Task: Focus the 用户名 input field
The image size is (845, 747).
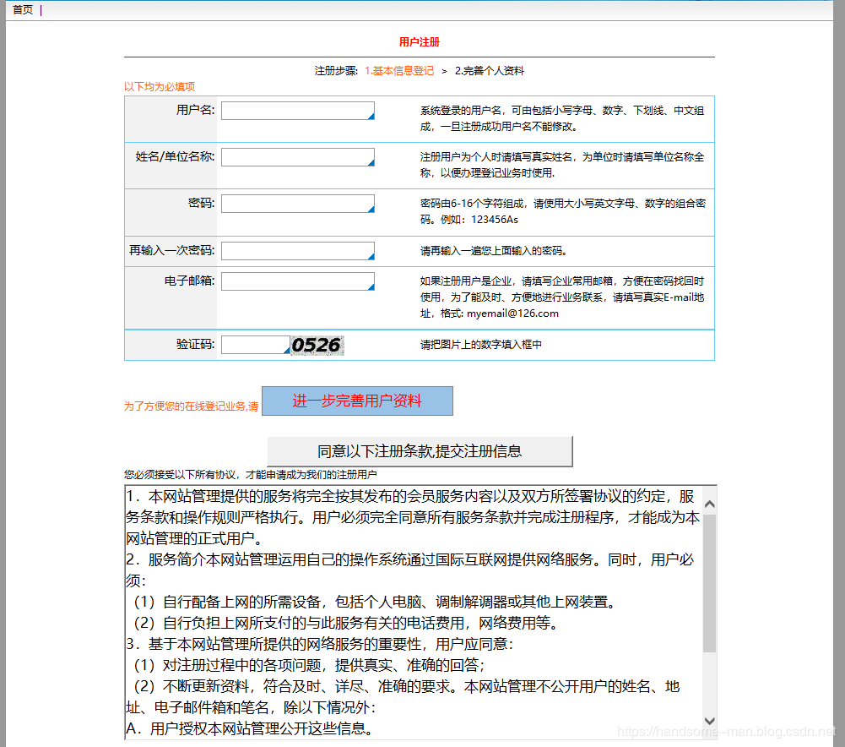Action: point(297,111)
